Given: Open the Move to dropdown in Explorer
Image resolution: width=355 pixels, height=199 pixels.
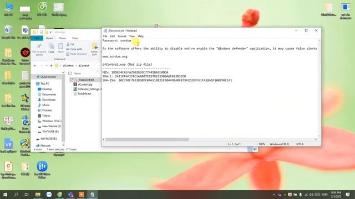Looking at the screenshot, I should (x=94, y=49).
